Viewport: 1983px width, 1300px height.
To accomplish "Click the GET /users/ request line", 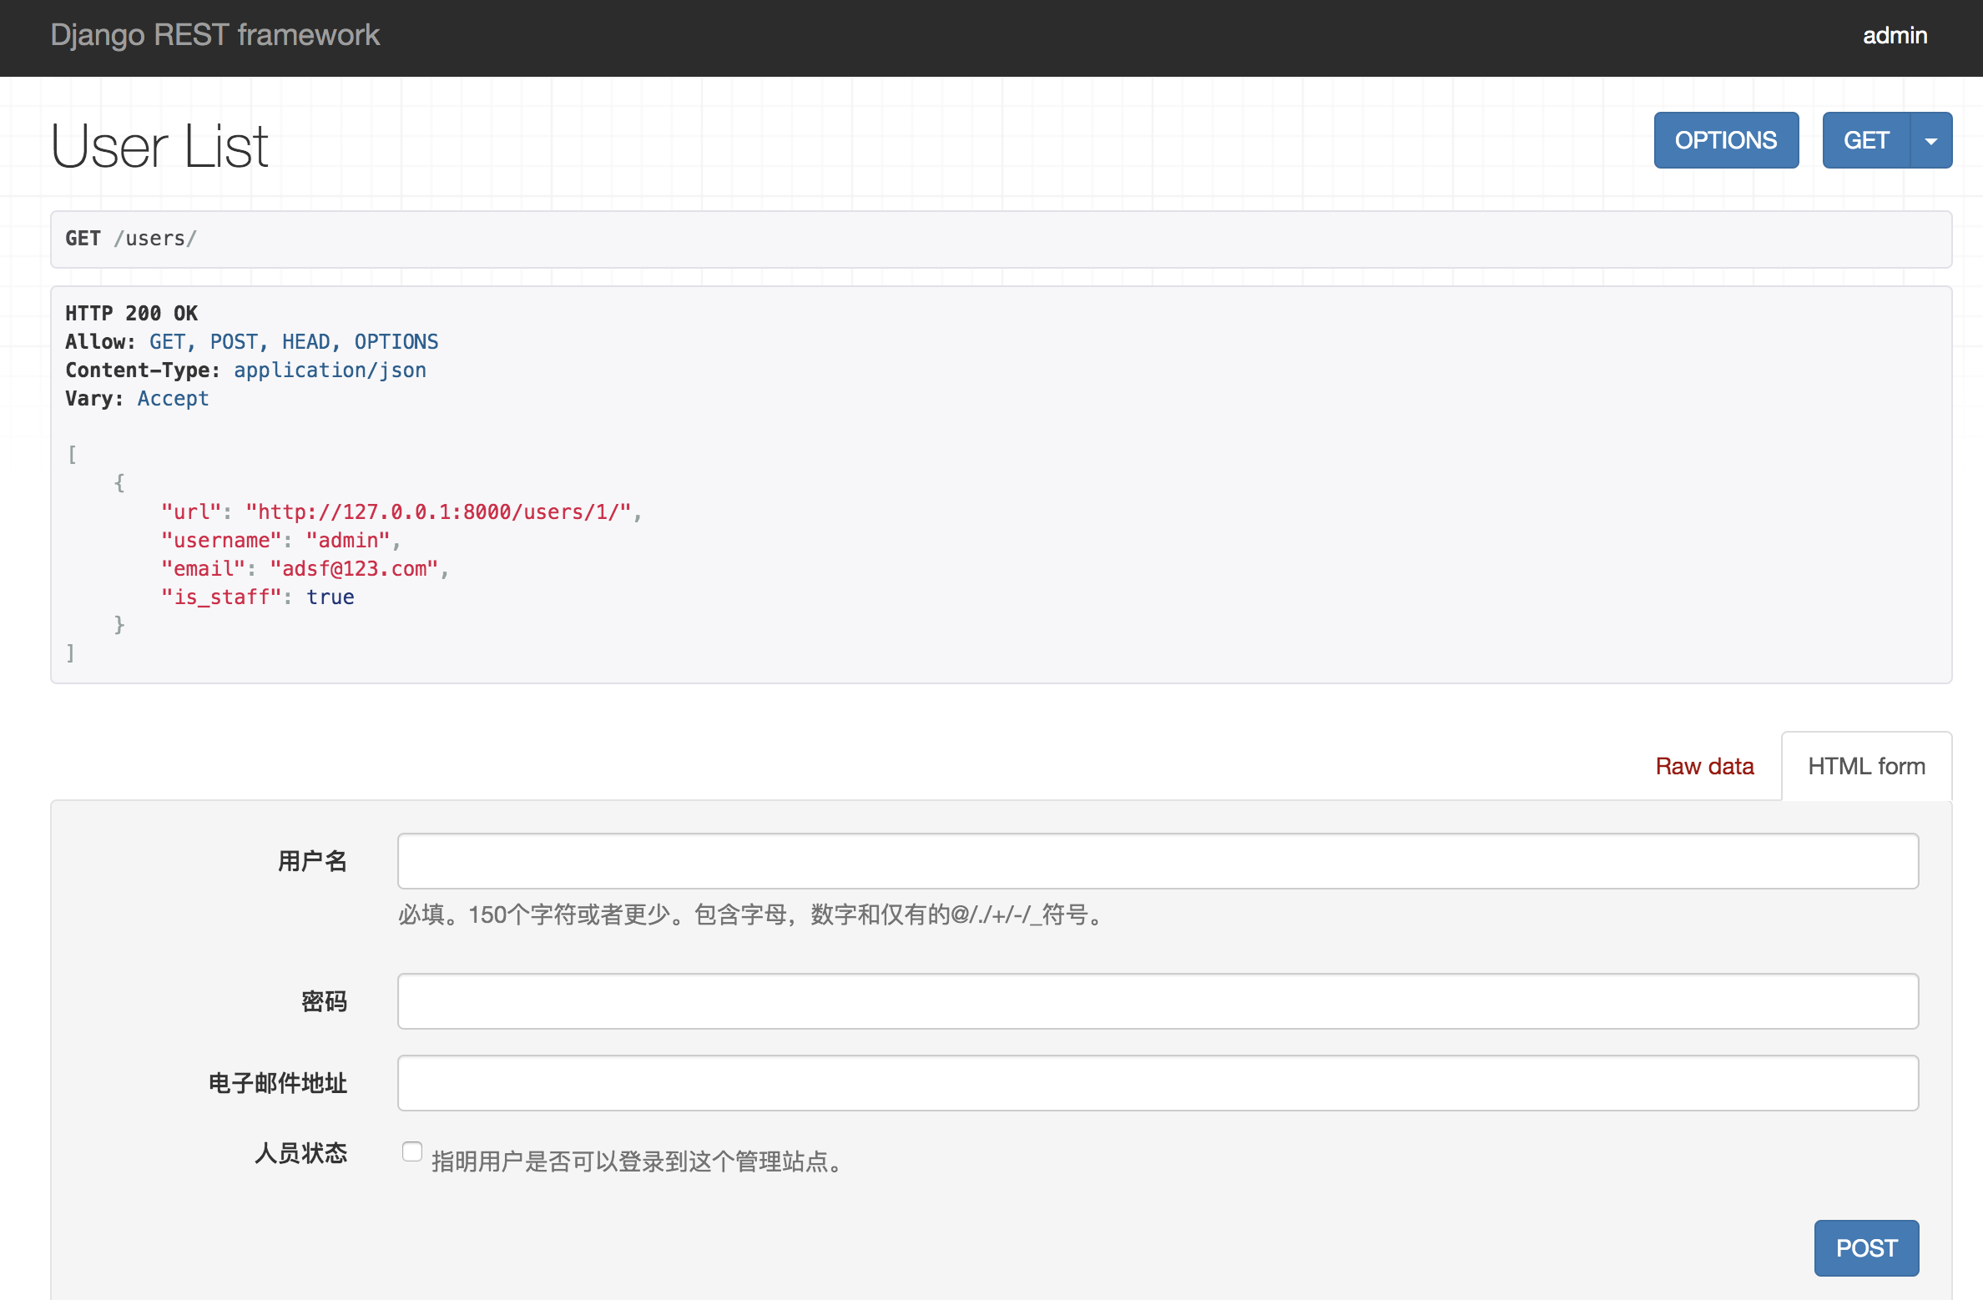I will click(131, 239).
